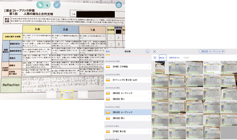Select the yellow-highlighted card thumbnail
This screenshot has width=237, height=140.
(x=67, y=95)
